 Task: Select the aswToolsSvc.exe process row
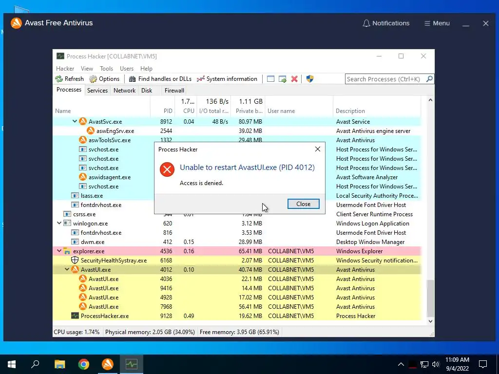point(237,140)
